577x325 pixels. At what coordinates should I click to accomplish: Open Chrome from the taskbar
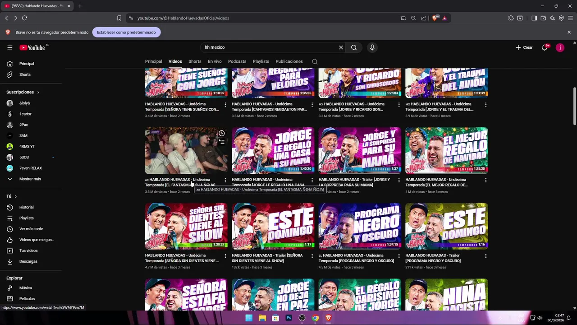click(315, 318)
